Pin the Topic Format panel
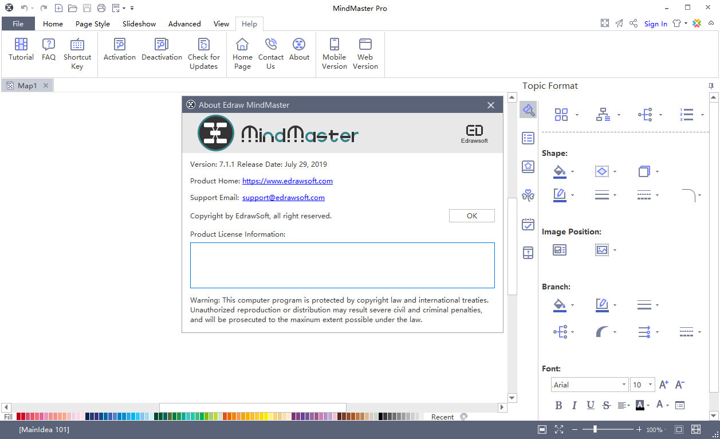The width and height of the screenshot is (720, 439). coord(711,86)
